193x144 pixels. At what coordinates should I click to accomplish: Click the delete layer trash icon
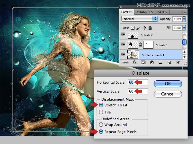(x=178, y=62)
